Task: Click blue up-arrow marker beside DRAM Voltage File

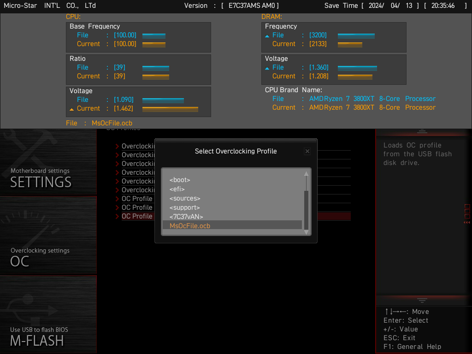Action: click(267, 68)
